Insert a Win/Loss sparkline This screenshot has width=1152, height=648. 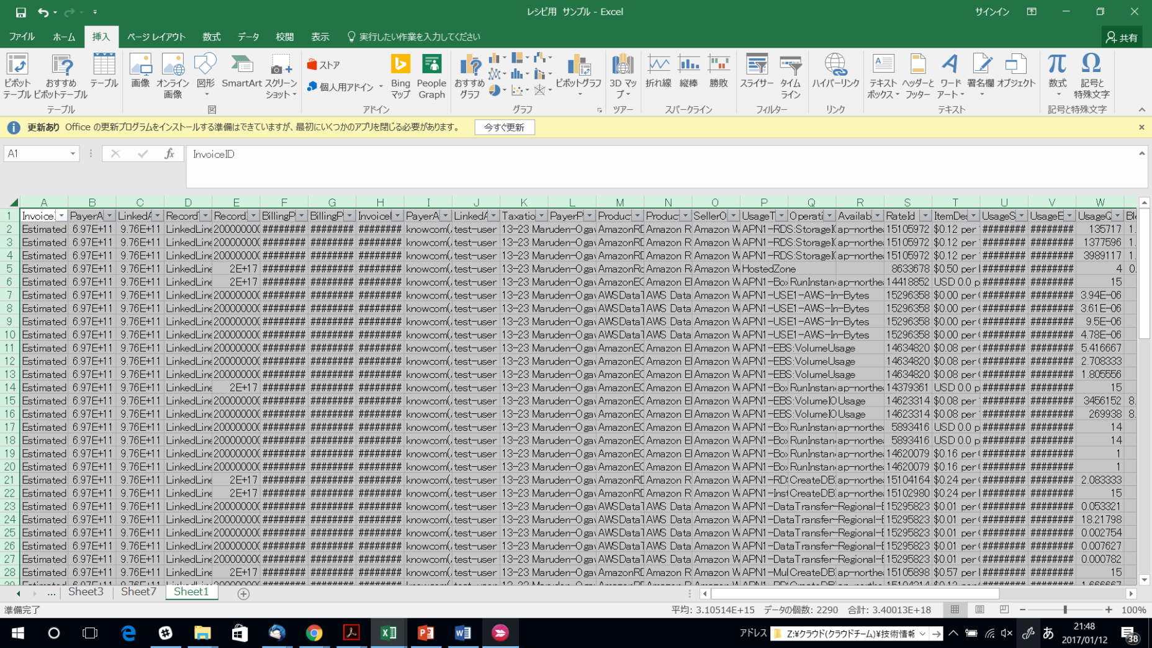point(718,71)
